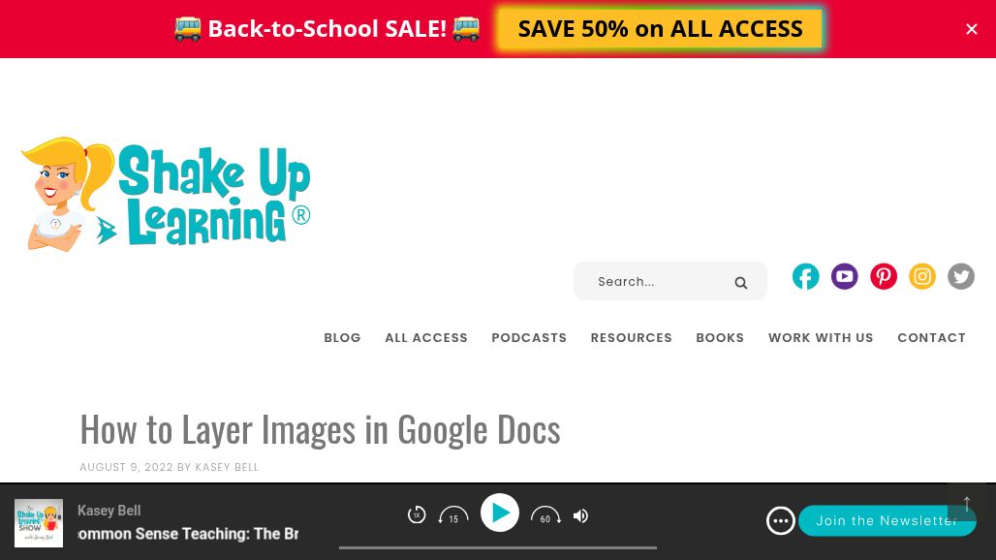Open the YouTube social icon
996x560 pixels.
(x=844, y=276)
